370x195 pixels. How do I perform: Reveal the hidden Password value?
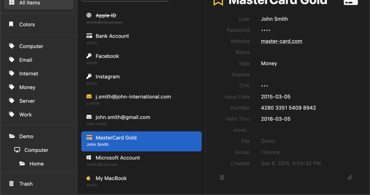[266, 30]
